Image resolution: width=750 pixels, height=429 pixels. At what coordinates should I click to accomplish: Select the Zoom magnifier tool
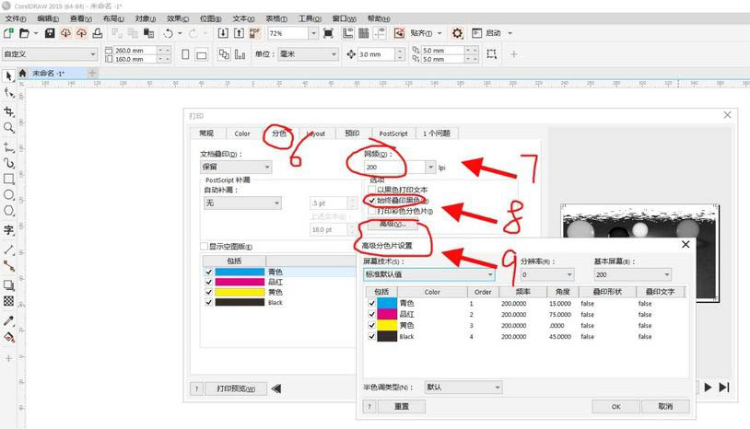8,128
